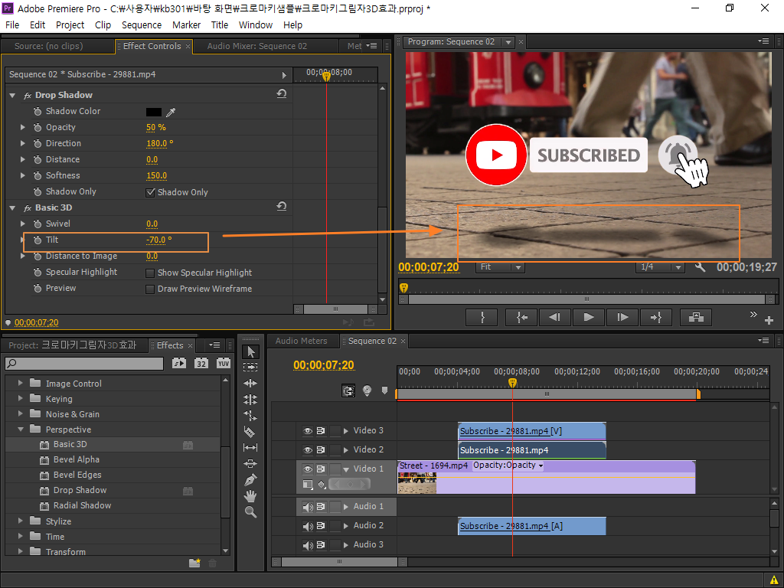784x588 pixels.
Task: Collapse the Perspective effects folder
Action: click(21, 429)
